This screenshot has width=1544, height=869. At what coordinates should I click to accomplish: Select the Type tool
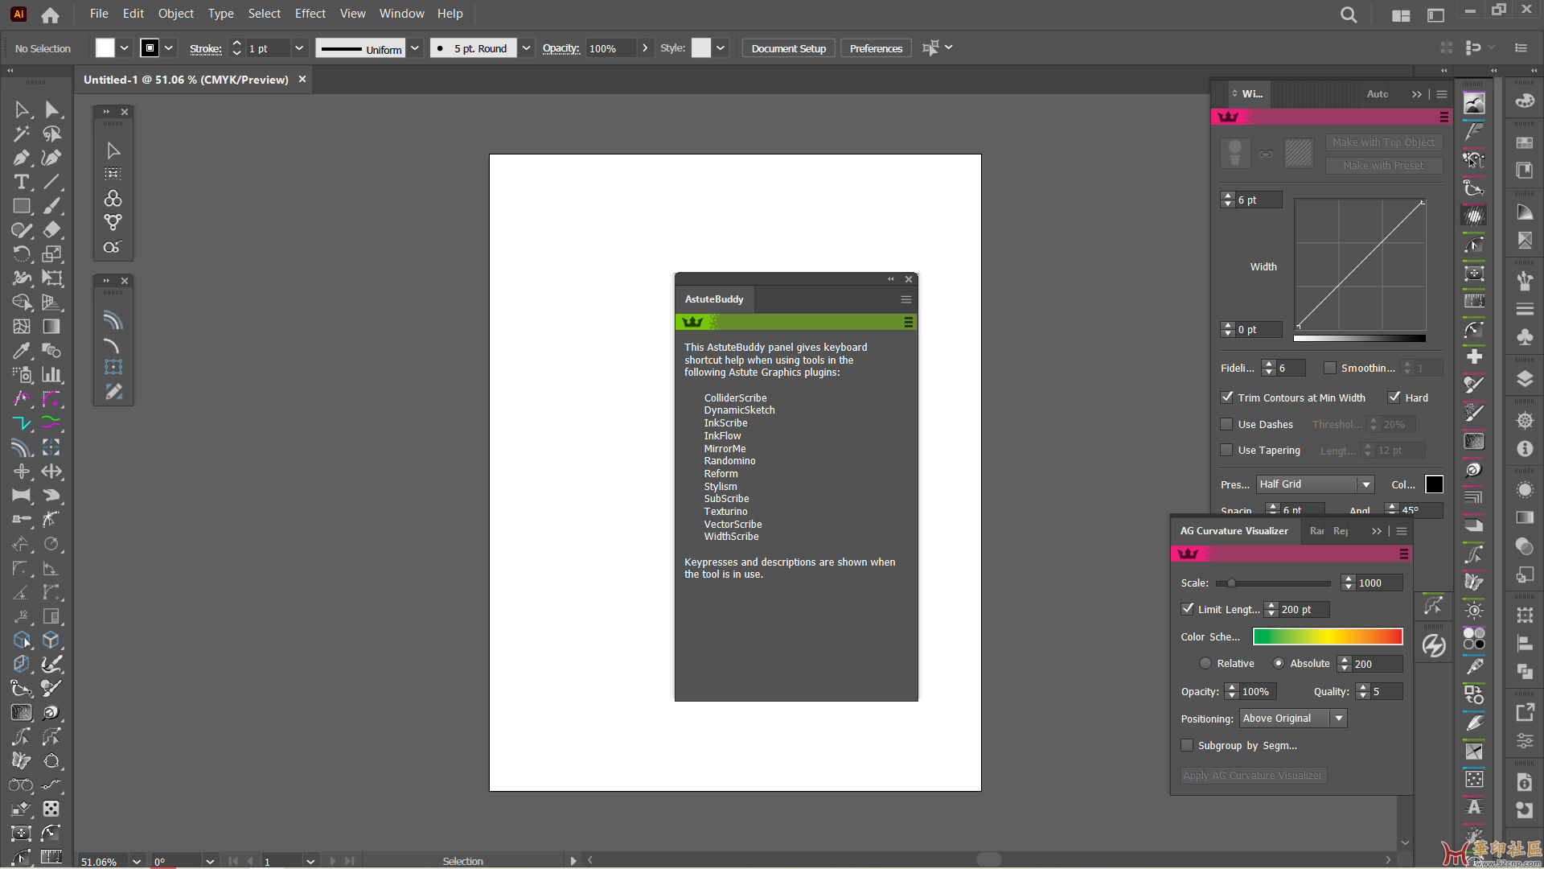[22, 182]
